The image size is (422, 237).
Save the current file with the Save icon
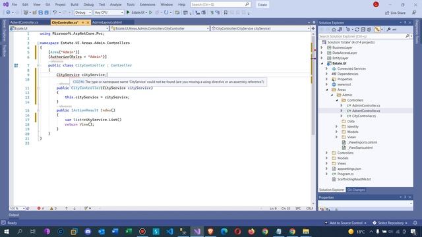(40, 13)
